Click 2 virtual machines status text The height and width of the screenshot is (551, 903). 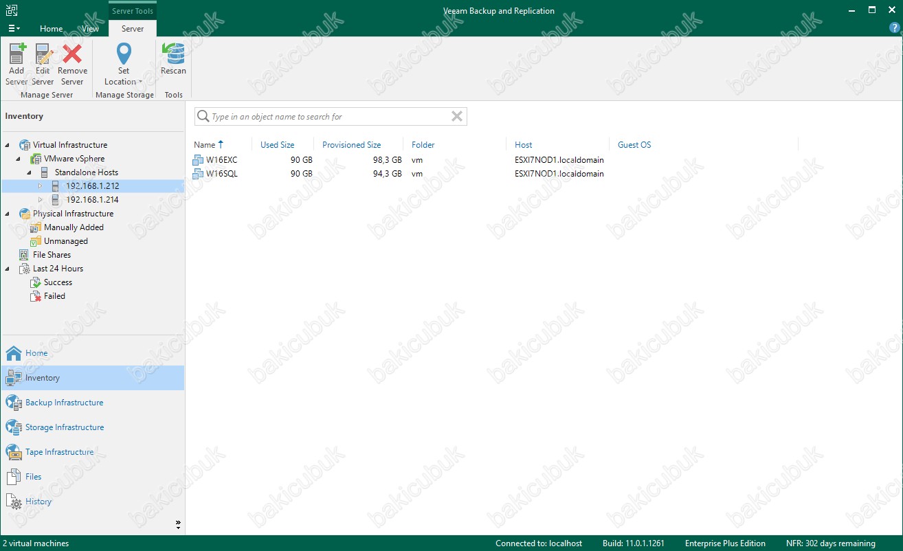[36, 543]
